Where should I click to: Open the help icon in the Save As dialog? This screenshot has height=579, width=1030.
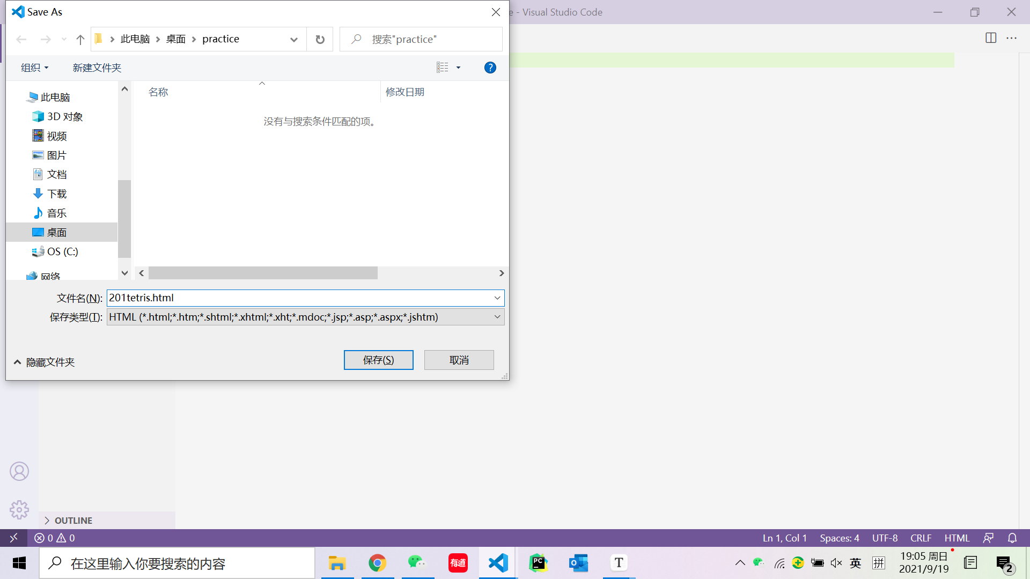click(490, 68)
